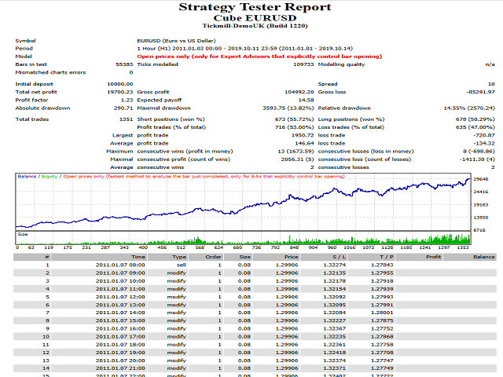Screen dimensions: 503x377
Task: Click the Loss trades value 635 (47.00%)
Action: click(475, 127)
